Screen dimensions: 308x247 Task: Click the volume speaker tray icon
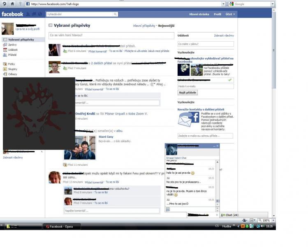pos(263,226)
